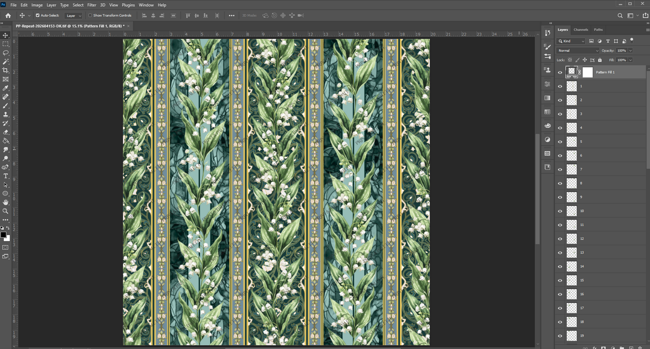The width and height of the screenshot is (650, 349).
Task: Click the align top edges button
Action: point(188,15)
